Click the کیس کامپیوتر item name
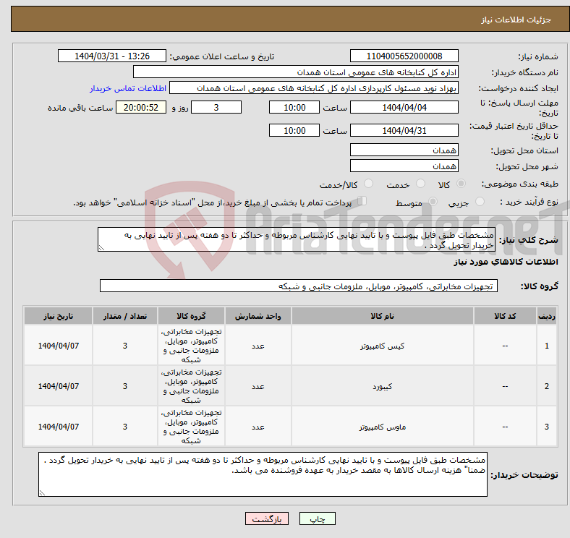 click(x=383, y=346)
